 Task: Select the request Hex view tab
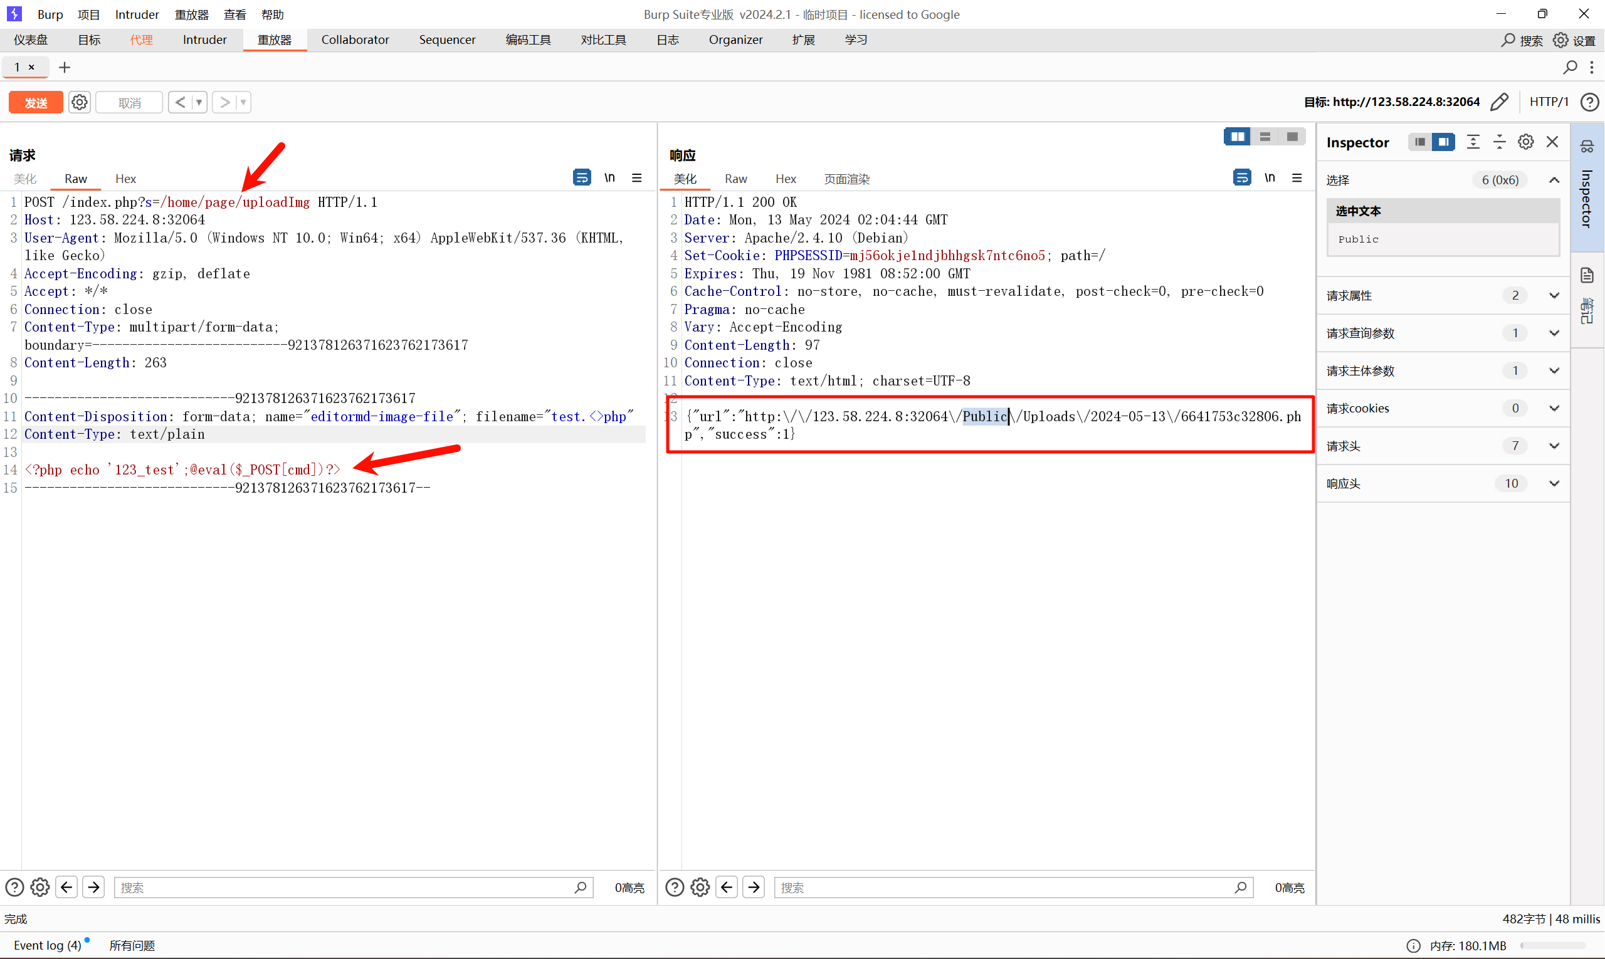(125, 179)
